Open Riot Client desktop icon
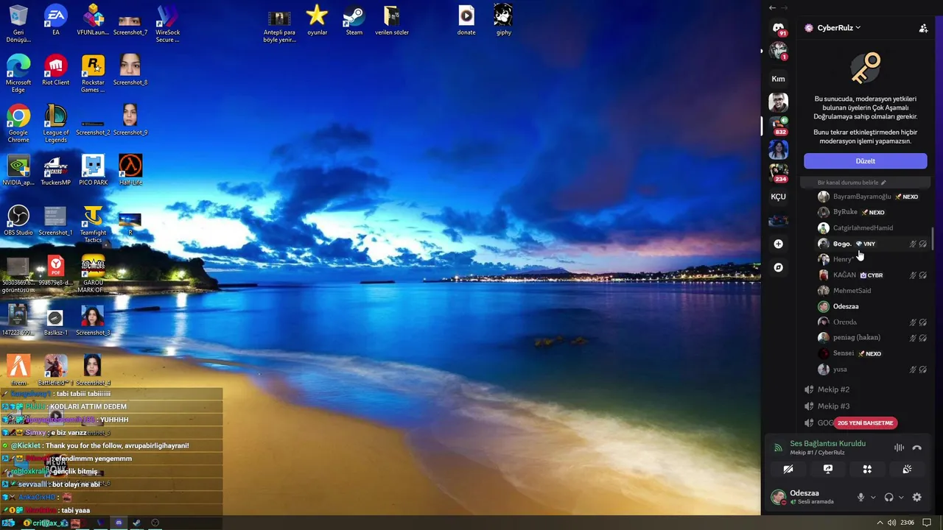Image resolution: width=943 pixels, height=530 pixels. coord(56,70)
